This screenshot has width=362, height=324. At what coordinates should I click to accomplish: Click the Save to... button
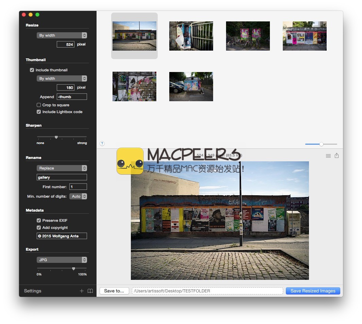click(114, 291)
